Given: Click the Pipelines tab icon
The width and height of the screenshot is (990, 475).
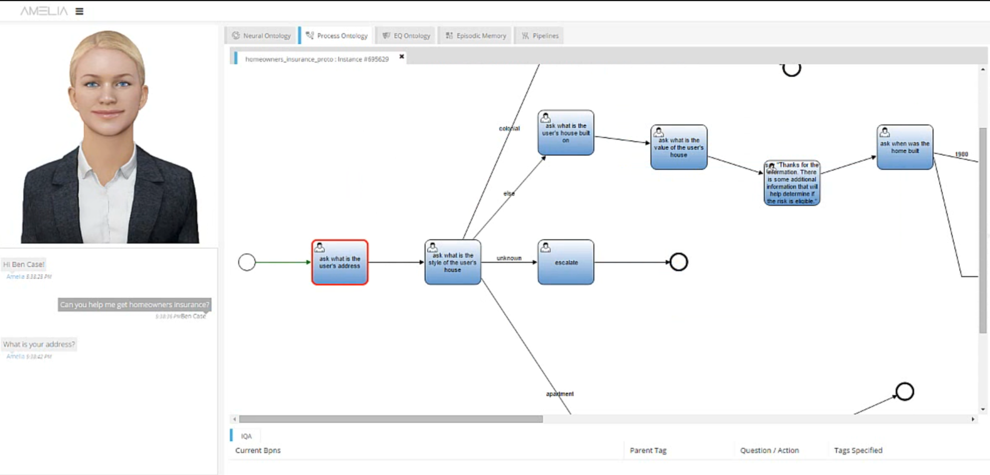Looking at the screenshot, I should 525,36.
